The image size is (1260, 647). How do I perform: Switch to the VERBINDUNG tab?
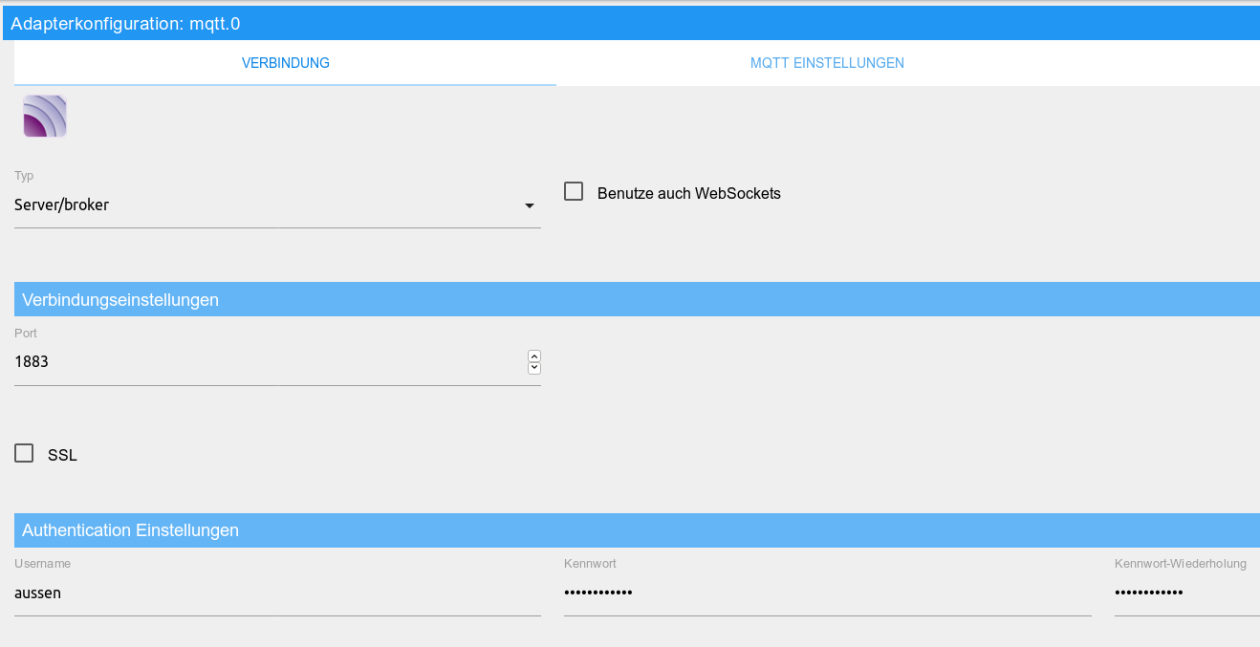[x=285, y=63]
